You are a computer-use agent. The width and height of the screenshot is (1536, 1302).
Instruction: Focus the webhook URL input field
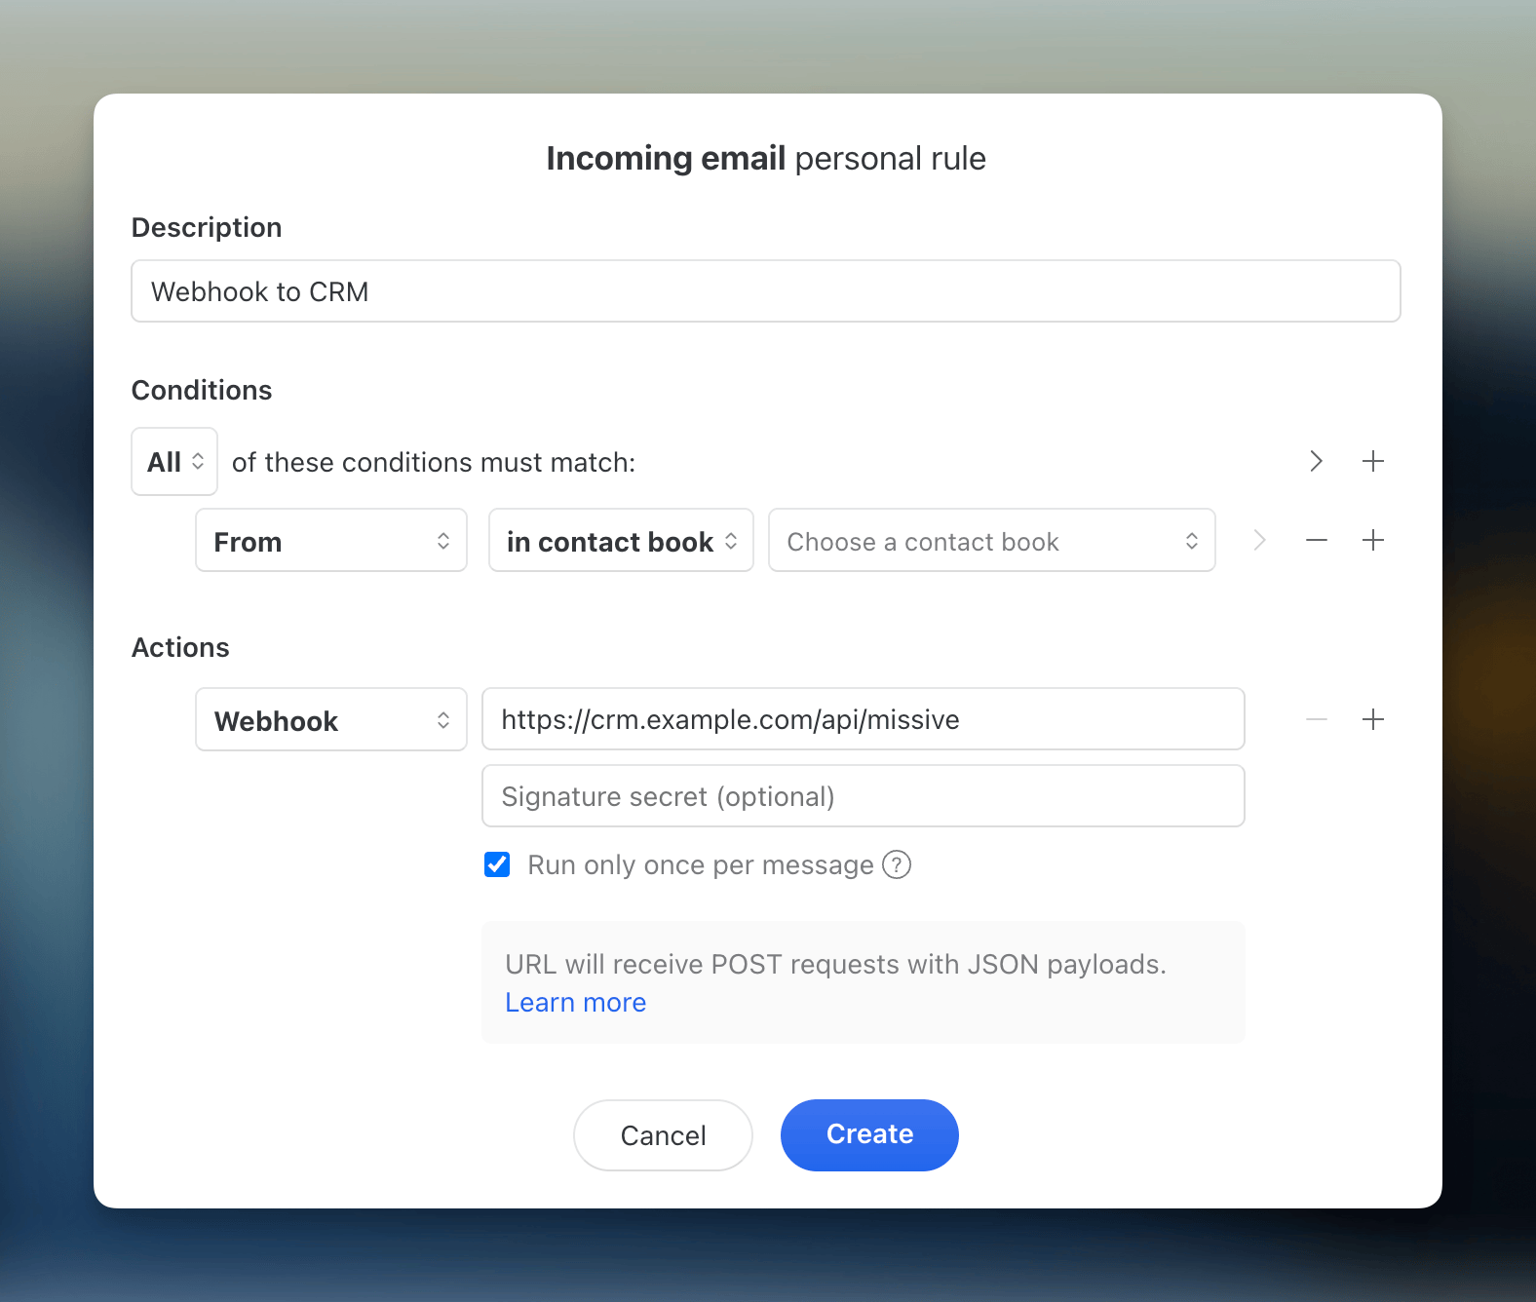[863, 719]
